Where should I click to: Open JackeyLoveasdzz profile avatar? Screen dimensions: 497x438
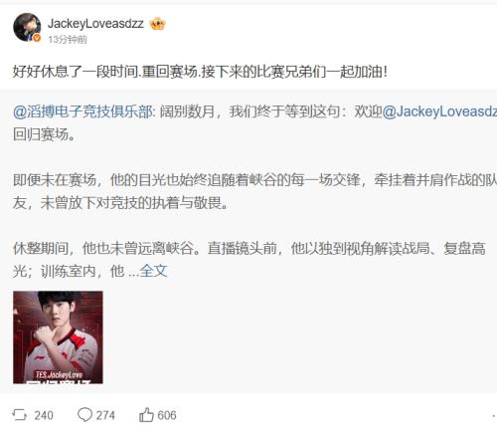27,27
